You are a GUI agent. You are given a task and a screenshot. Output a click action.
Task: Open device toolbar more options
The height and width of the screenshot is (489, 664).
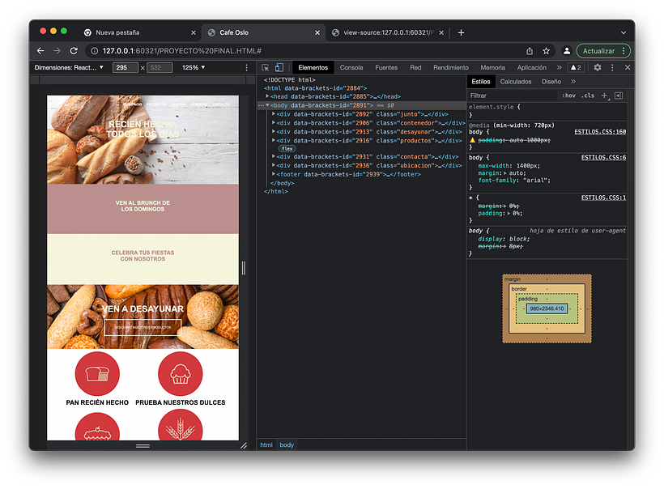[x=246, y=67]
